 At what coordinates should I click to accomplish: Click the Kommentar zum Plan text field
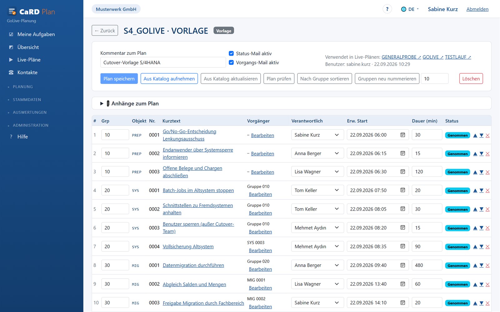click(163, 62)
